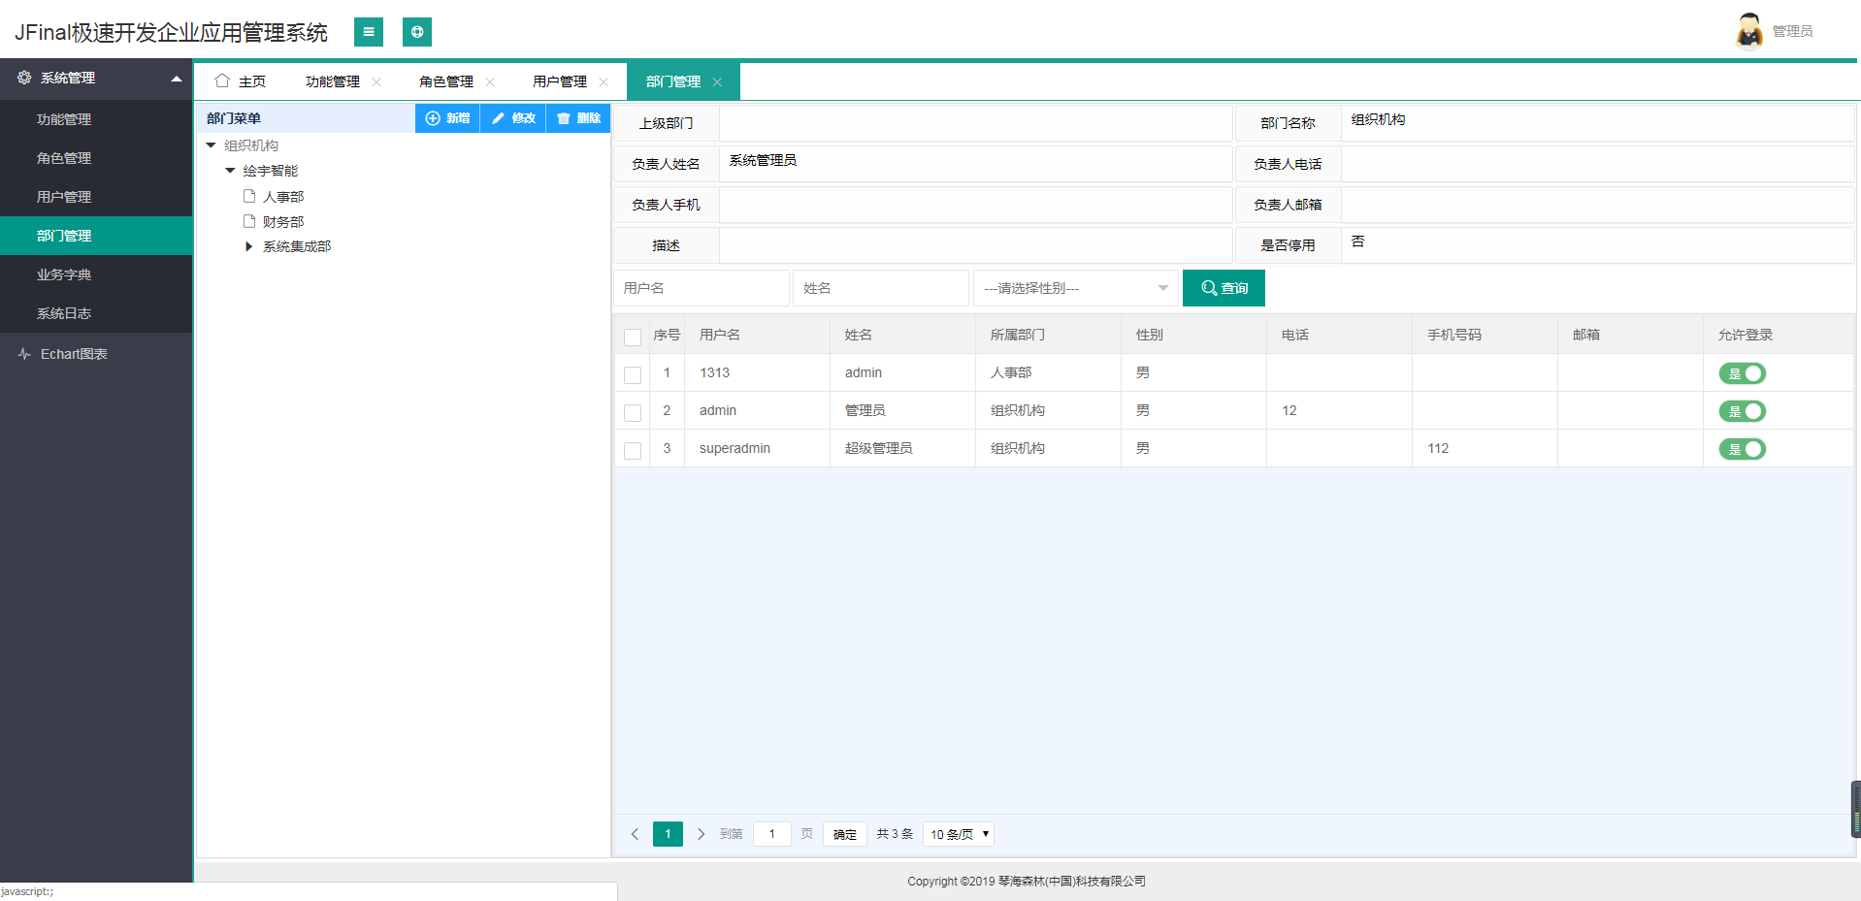Open 功能管理 in the sidebar

pyautogui.click(x=96, y=119)
